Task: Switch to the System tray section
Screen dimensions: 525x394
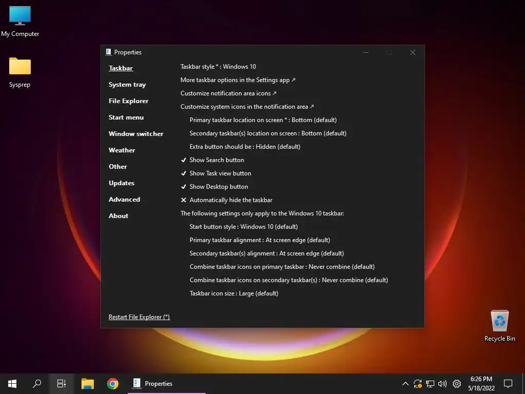Action: click(127, 85)
